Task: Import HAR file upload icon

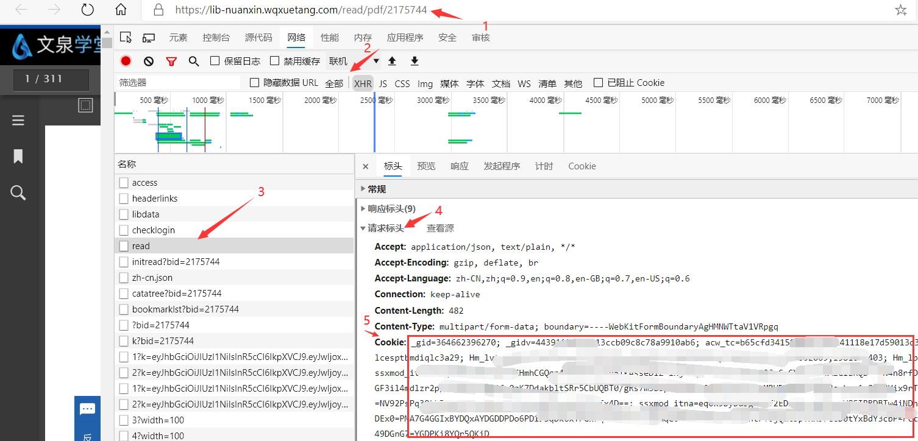Action: tap(392, 61)
